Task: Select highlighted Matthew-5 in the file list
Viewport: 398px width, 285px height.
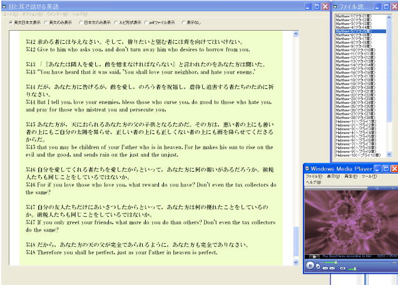Action: click(360, 31)
